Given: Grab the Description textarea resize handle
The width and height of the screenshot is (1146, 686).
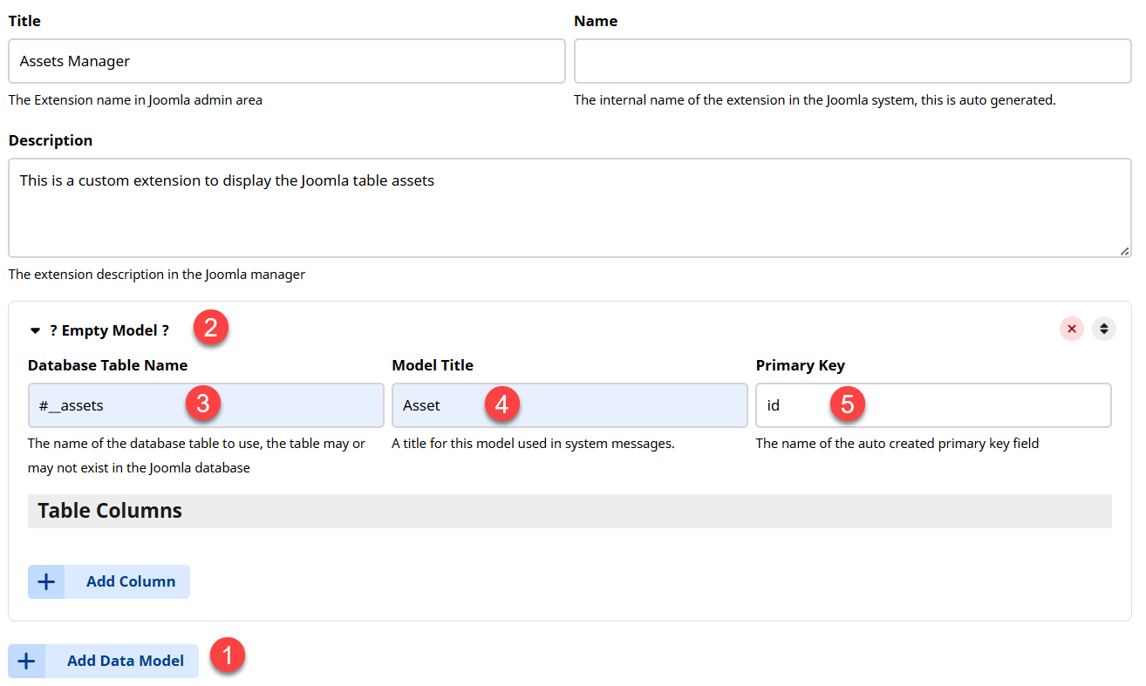Looking at the screenshot, I should 1124,251.
